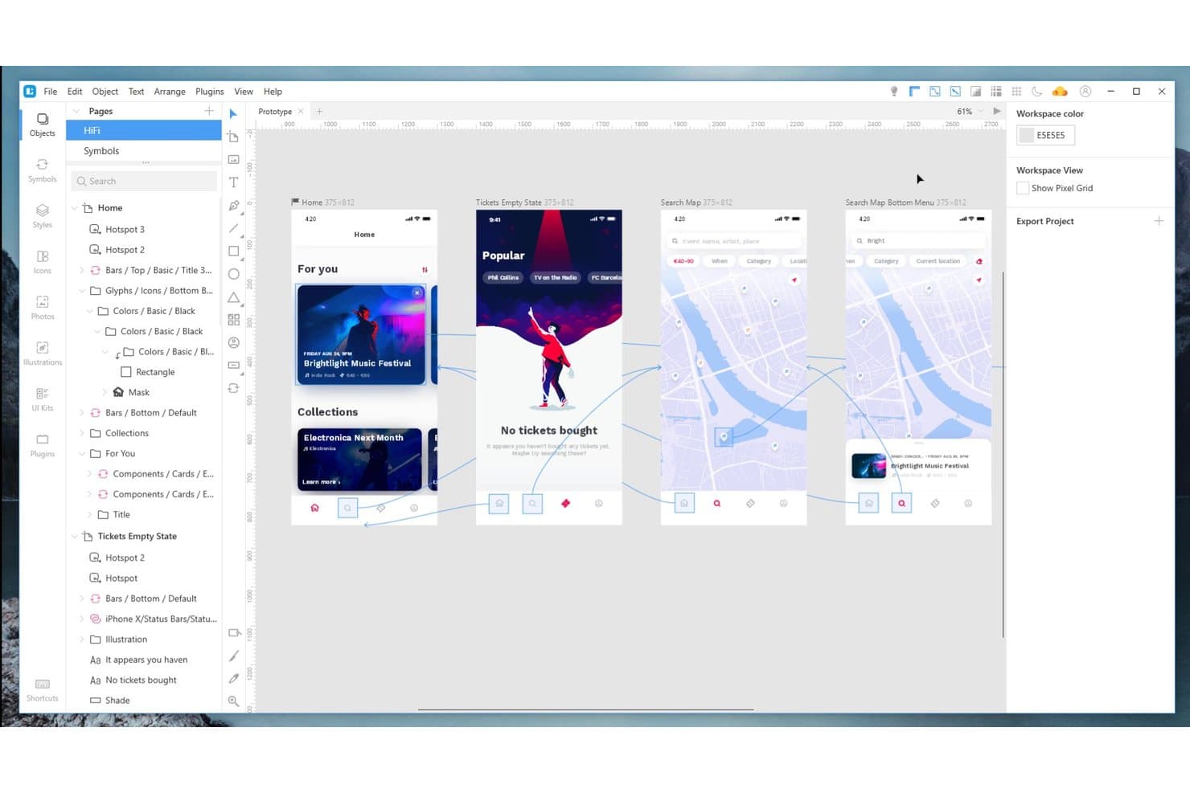Select the Triangle shape tool

233,297
